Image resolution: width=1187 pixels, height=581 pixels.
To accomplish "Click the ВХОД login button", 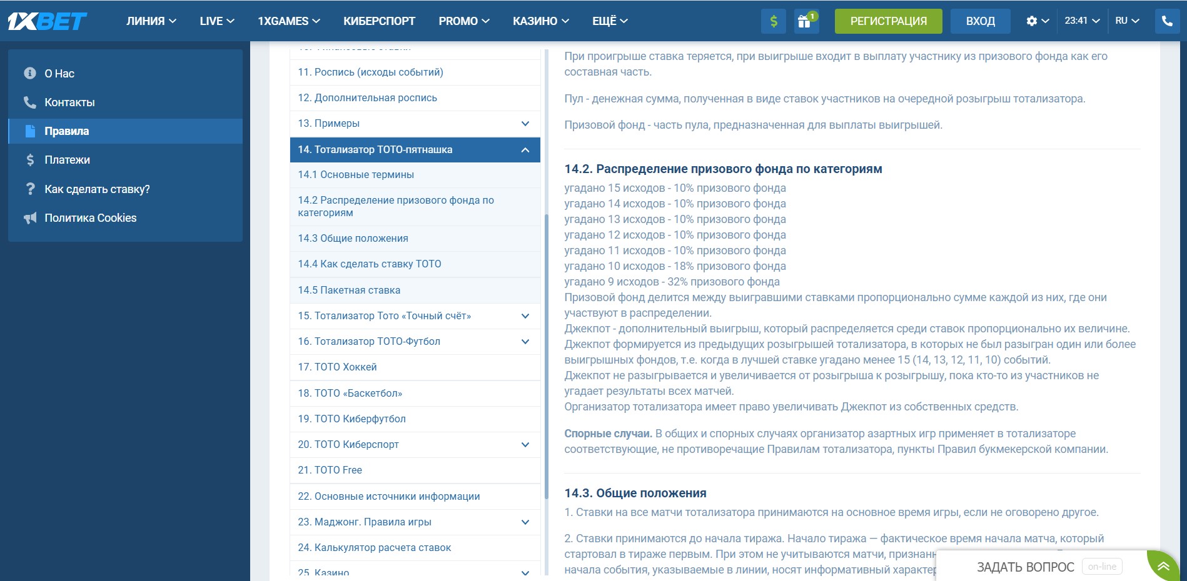I will click(981, 21).
